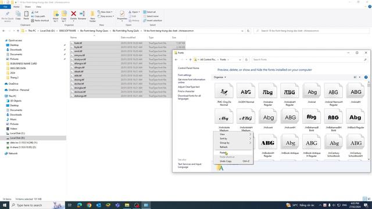The image size is (372, 209).
Task: Click Copy path in Clipboard group
Action: click(38, 16)
